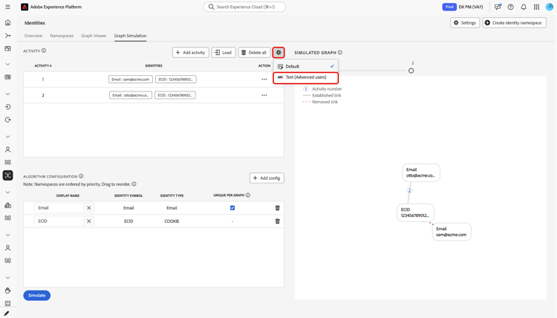Open the Prod sandbox selector
The width and height of the screenshot is (557, 318).
(x=449, y=7)
